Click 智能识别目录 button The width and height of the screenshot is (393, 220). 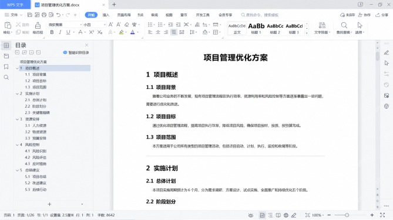76,53
